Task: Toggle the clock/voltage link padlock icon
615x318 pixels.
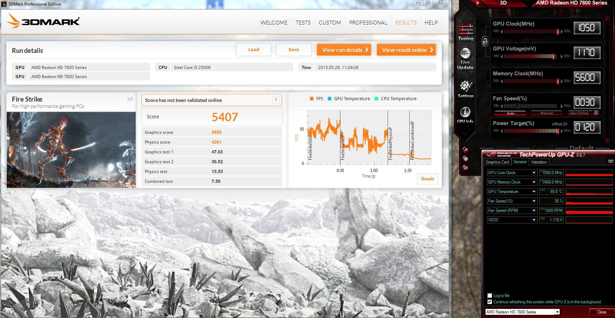Action: [485, 41]
